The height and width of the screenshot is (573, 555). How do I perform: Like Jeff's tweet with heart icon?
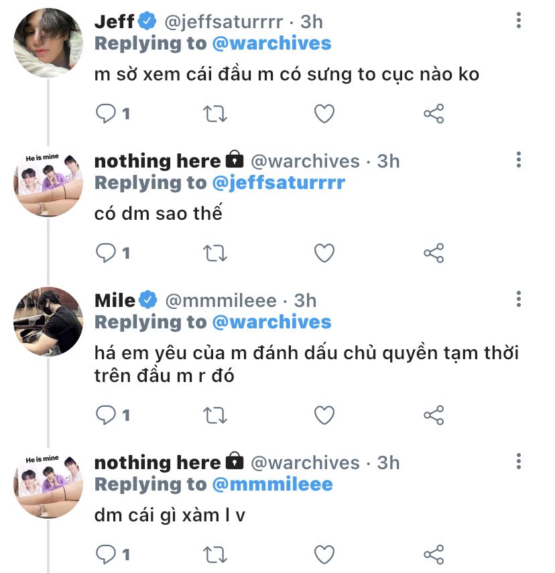[324, 114]
